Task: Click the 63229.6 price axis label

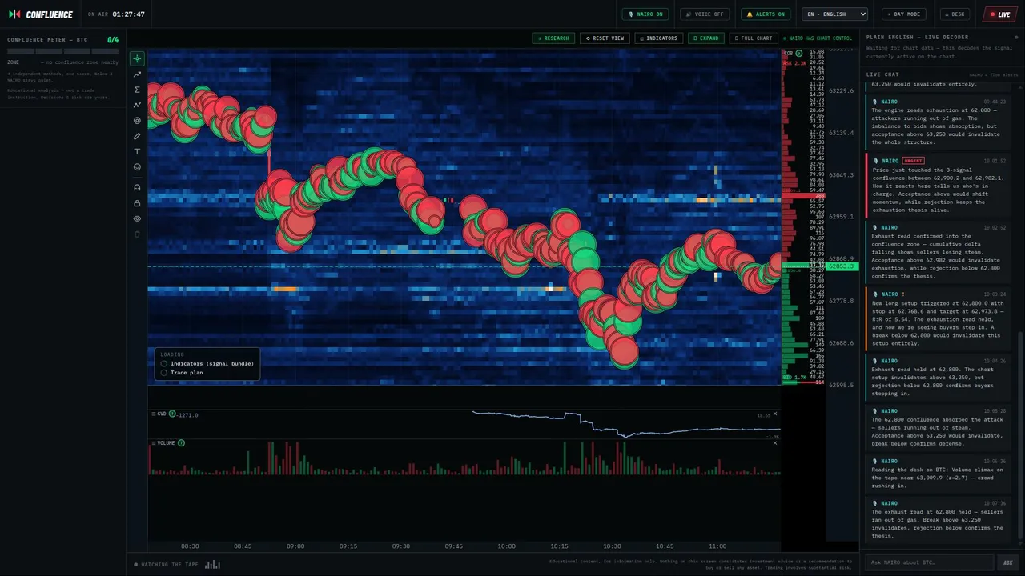Action: [841, 91]
